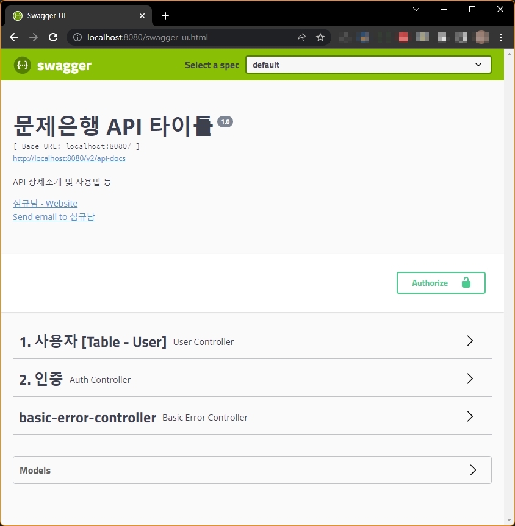Click the Basic Error Controller chevron
The image size is (515, 526).
coord(470,417)
